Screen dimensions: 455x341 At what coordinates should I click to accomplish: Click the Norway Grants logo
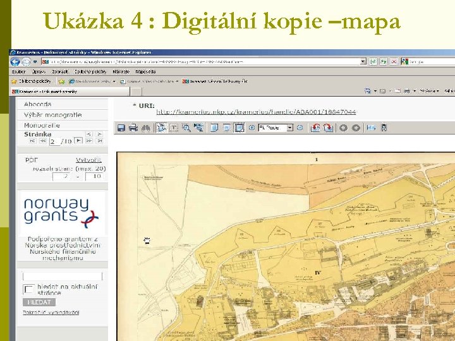click(x=62, y=213)
